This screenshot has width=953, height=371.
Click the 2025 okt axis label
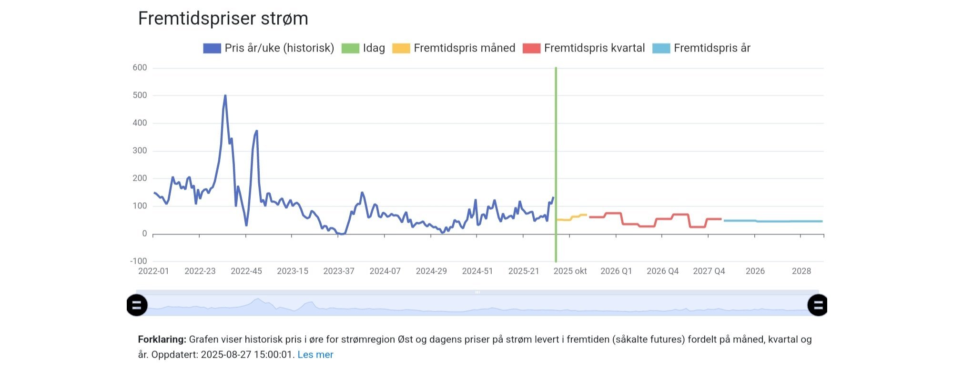570,271
